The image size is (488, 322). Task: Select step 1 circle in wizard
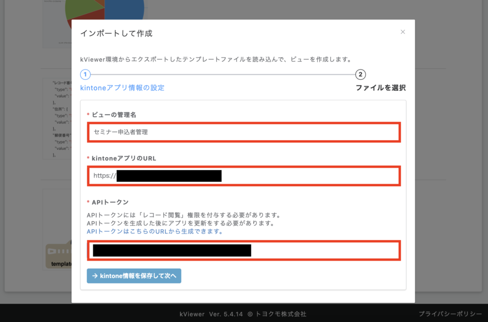[85, 74]
